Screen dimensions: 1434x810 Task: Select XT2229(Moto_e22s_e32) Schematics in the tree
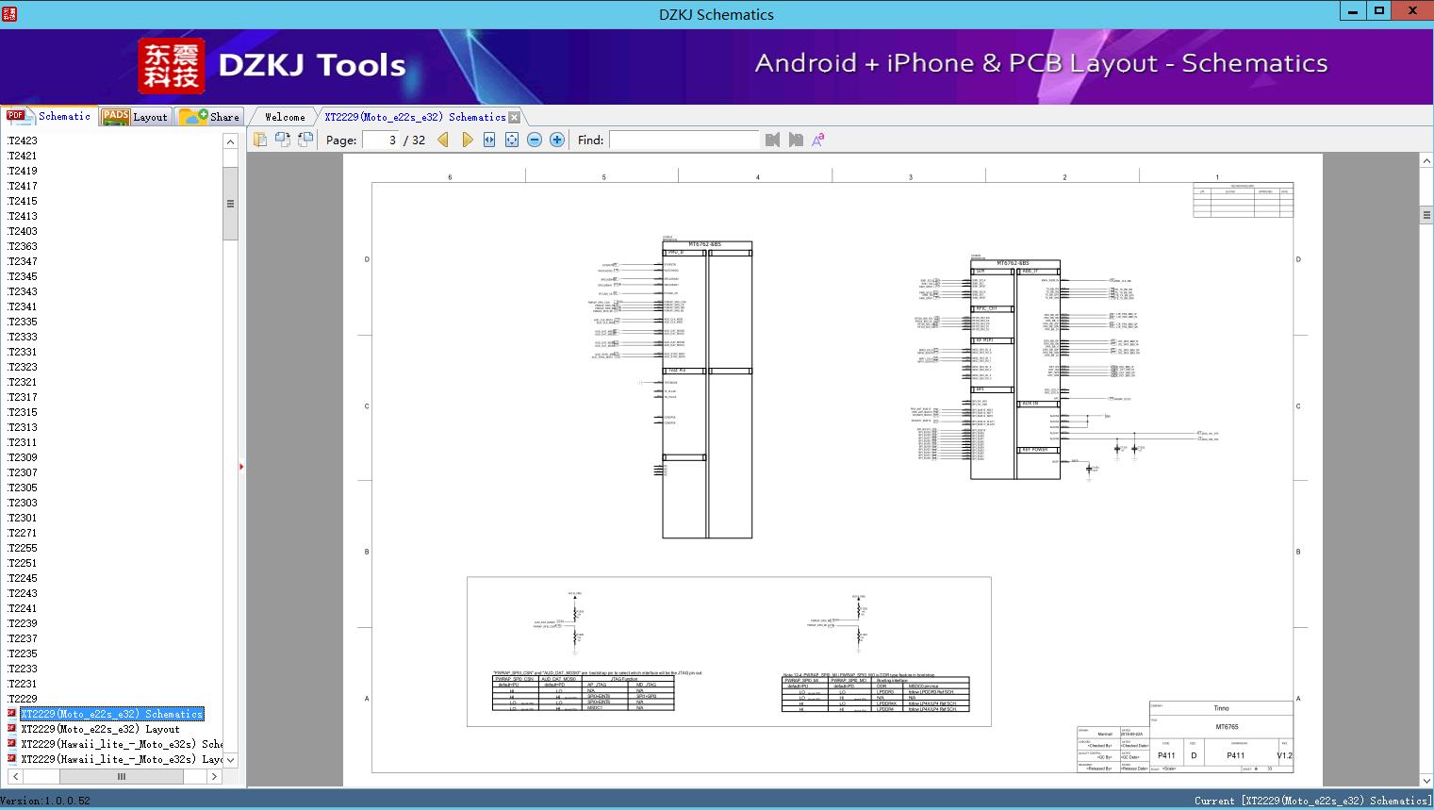tap(112, 714)
